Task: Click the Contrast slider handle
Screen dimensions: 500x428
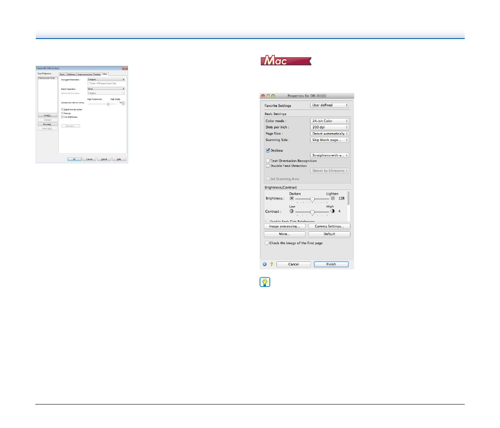Action: (312, 212)
